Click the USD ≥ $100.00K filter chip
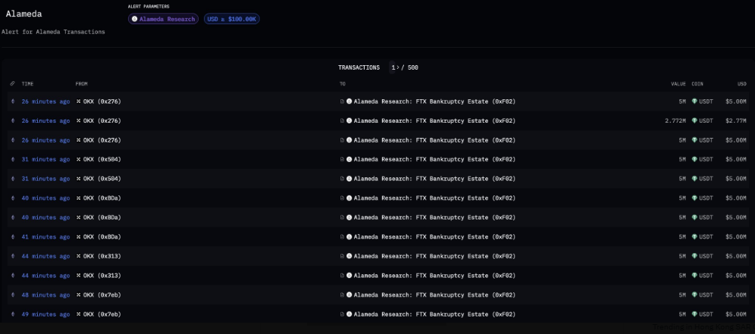755x334 pixels. [232, 19]
